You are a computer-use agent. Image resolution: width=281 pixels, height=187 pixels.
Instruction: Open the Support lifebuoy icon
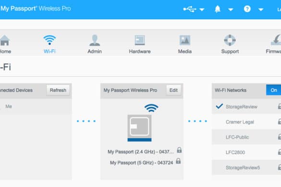tap(230, 40)
